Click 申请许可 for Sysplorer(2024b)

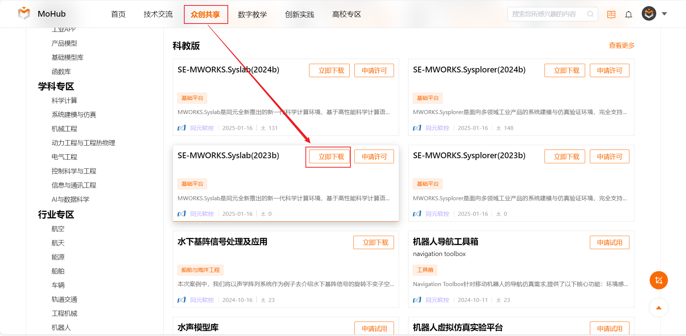click(609, 70)
